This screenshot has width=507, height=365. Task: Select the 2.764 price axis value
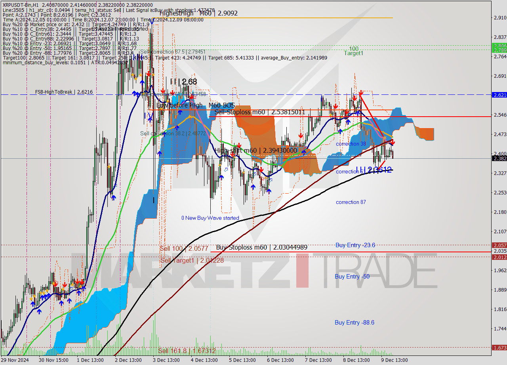[x=500, y=56]
